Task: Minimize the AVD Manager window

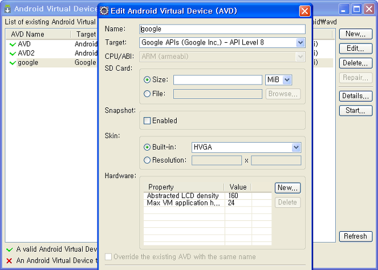Action: pyautogui.click(x=344, y=9)
